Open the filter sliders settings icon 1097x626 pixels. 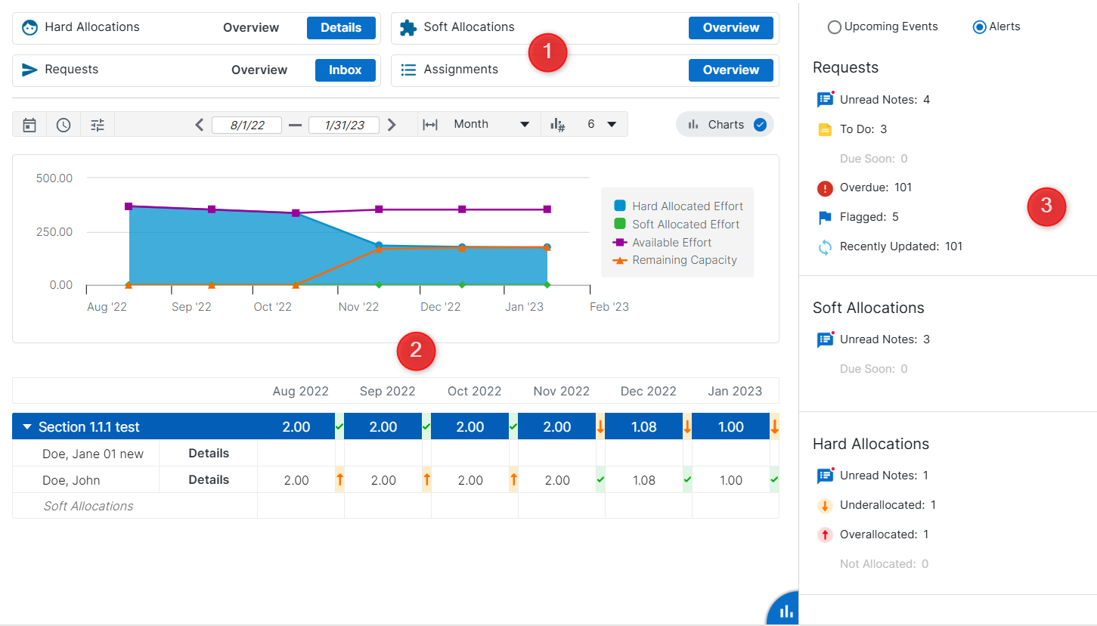click(98, 125)
